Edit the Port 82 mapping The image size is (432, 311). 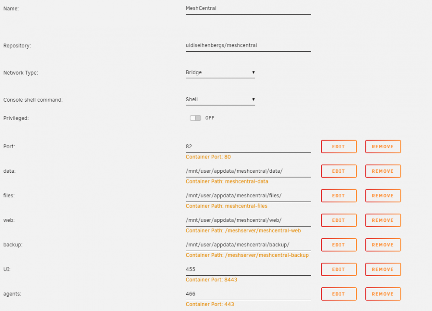point(339,146)
